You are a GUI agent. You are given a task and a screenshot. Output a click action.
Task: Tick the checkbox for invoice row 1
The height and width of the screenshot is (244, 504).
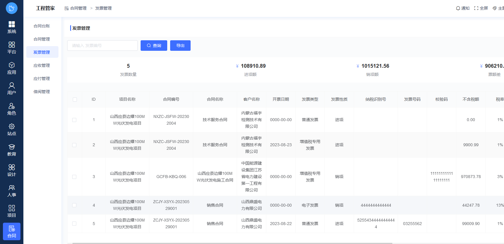coord(74,120)
